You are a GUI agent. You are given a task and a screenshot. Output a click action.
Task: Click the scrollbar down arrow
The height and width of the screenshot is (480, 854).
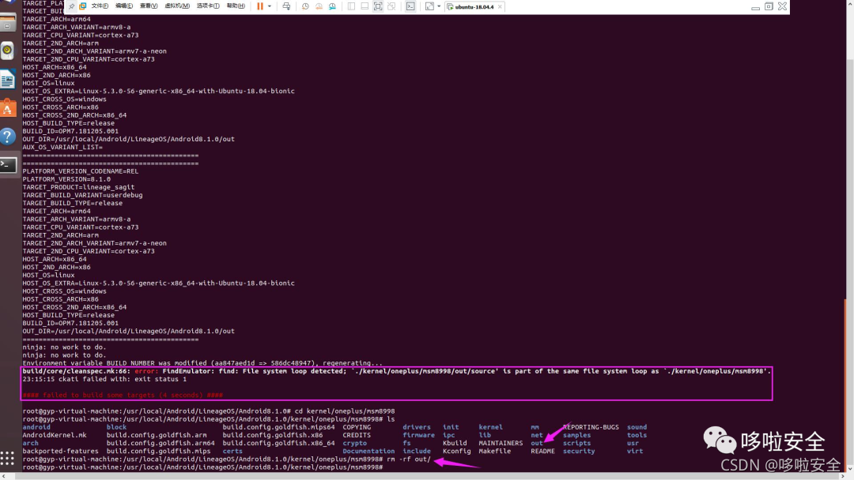click(850, 468)
